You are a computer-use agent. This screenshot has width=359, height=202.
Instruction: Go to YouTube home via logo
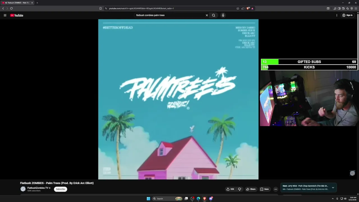[x=17, y=15]
